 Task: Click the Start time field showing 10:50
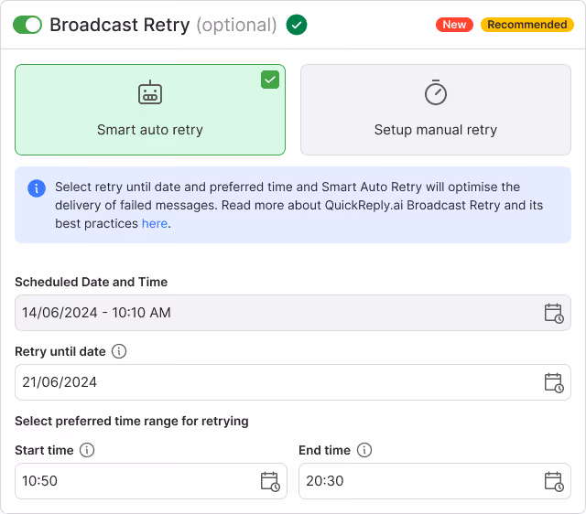tap(151, 481)
